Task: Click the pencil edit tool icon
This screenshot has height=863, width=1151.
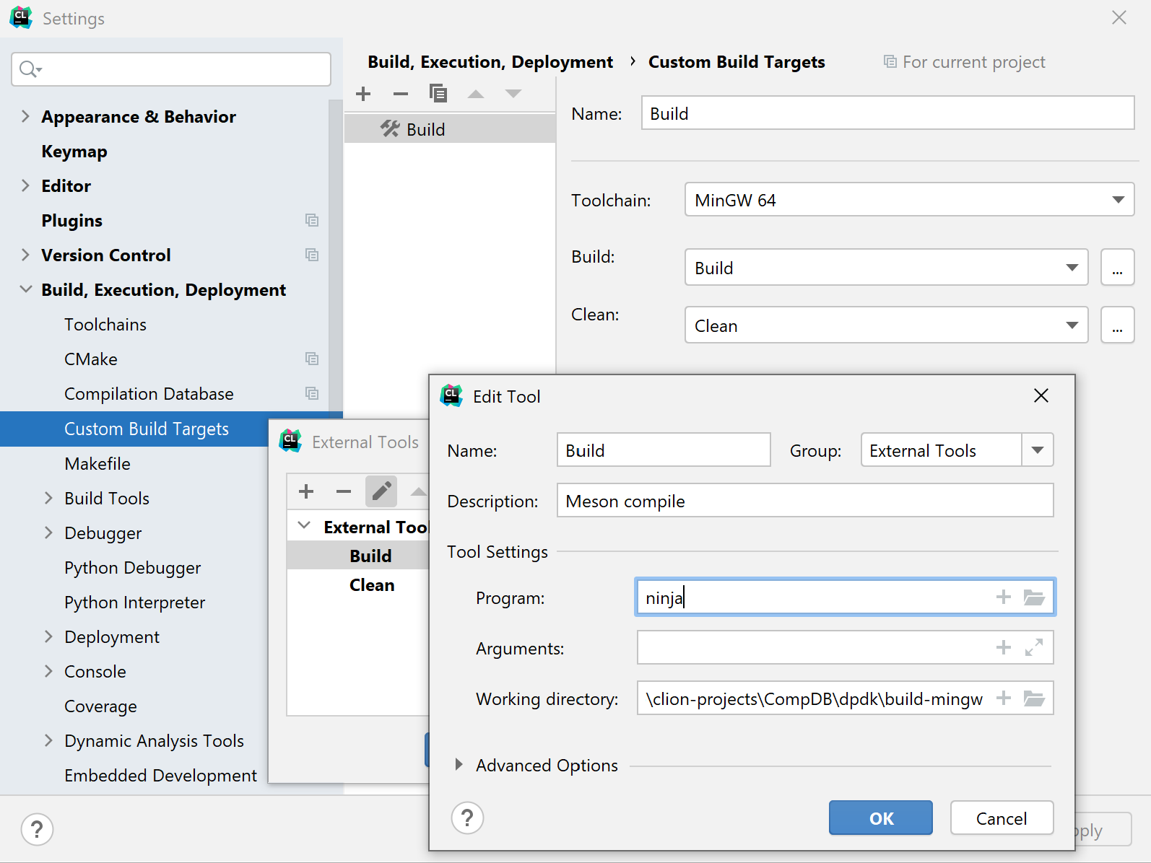Action: (x=381, y=491)
